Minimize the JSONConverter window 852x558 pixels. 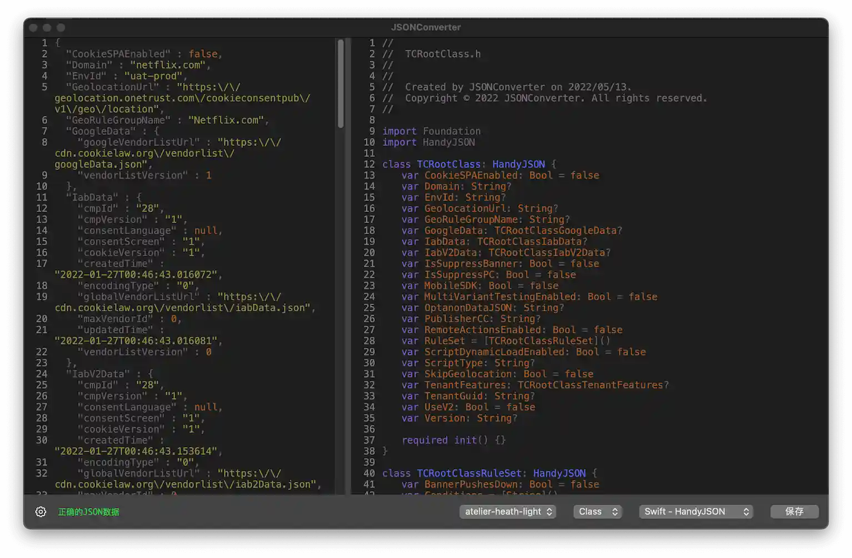[47, 28]
